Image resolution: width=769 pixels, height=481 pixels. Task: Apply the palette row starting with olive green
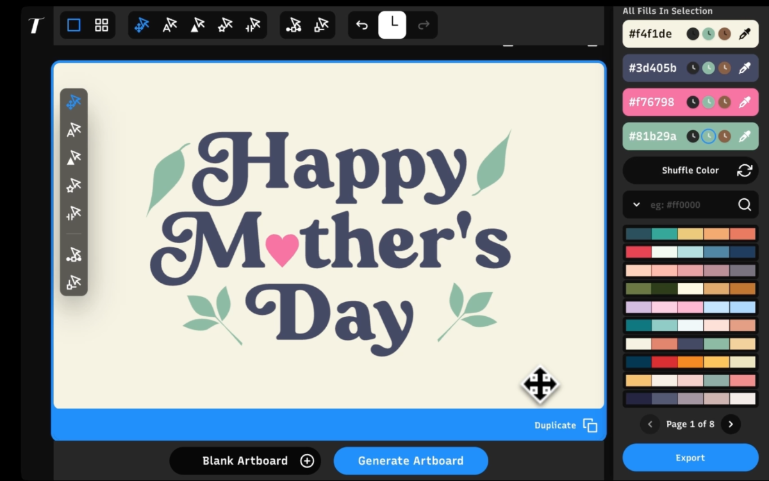tap(691, 289)
